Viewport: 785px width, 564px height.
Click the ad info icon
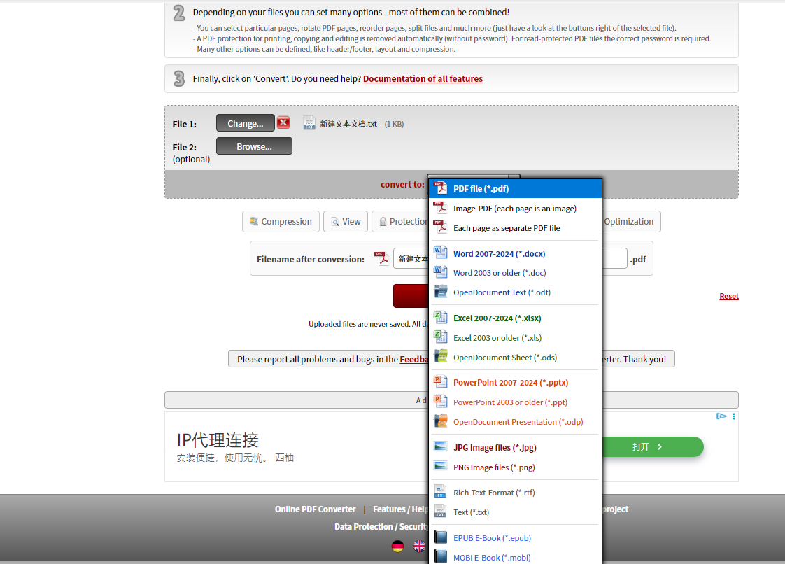click(x=721, y=416)
